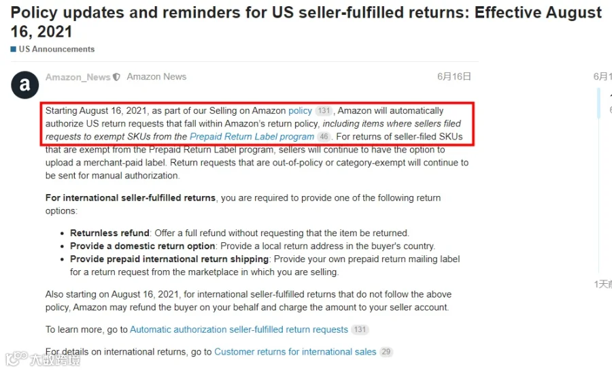Click the 'policy' link in the first paragraph
The height and width of the screenshot is (371, 612).
300,111
